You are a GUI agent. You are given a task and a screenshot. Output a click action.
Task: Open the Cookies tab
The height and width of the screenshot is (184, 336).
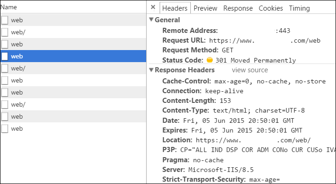pos(271,8)
